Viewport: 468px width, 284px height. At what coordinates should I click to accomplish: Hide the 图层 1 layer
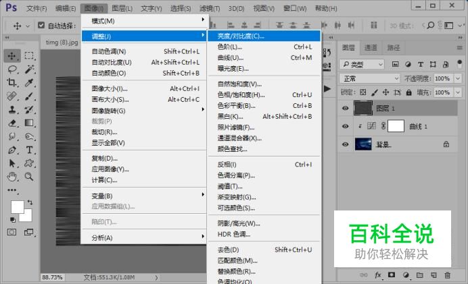(346, 109)
